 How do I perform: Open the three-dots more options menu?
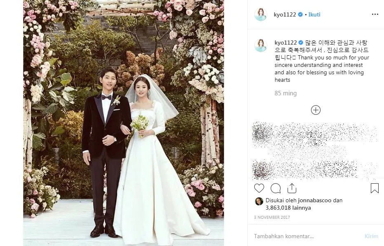click(375, 14)
